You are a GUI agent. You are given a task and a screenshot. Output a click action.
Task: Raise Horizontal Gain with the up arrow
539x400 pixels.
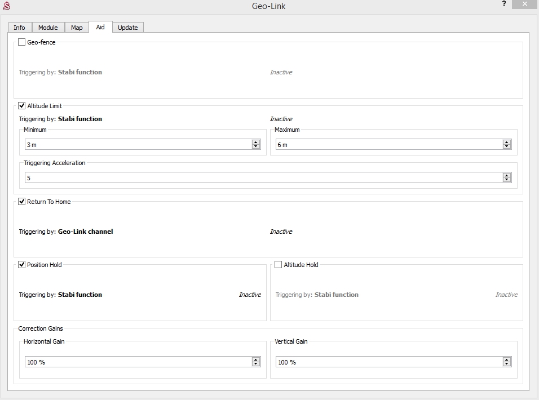click(x=256, y=359)
